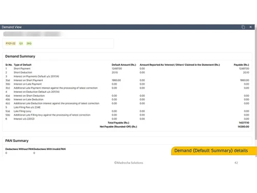Click the Q3 quarter tag
The height and width of the screenshot is (193, 257).
click(x=21, y=43)
